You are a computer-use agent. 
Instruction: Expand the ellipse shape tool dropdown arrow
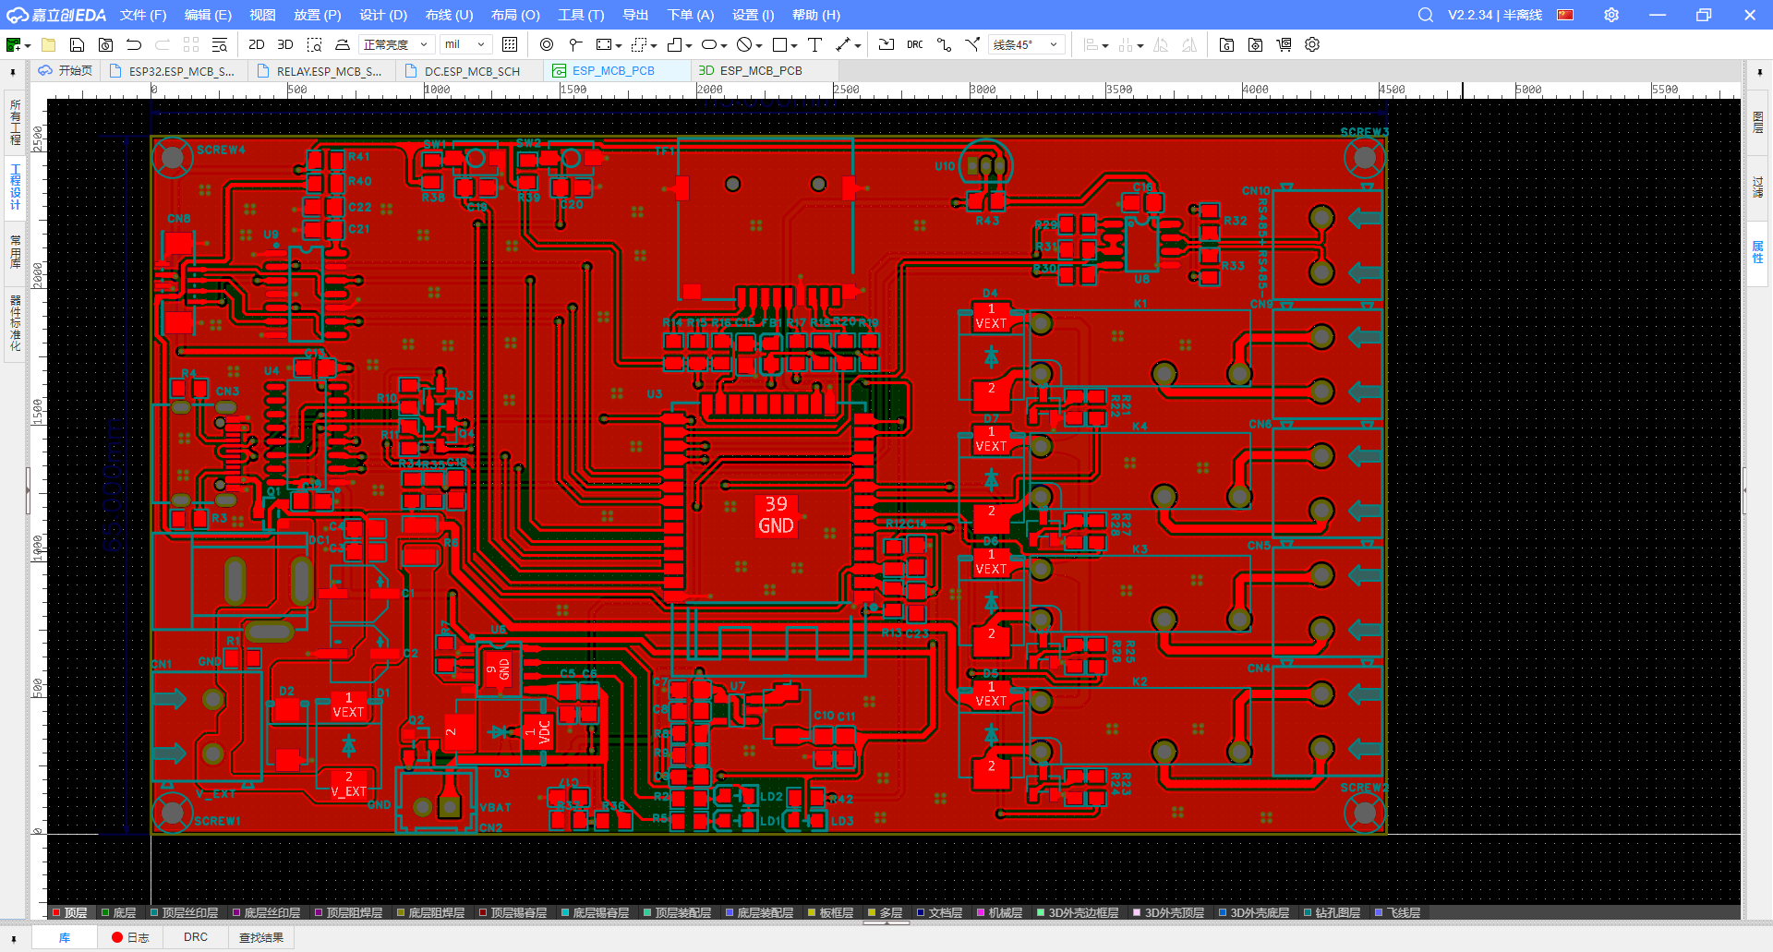pyautogui.click(x=724, y=45)
